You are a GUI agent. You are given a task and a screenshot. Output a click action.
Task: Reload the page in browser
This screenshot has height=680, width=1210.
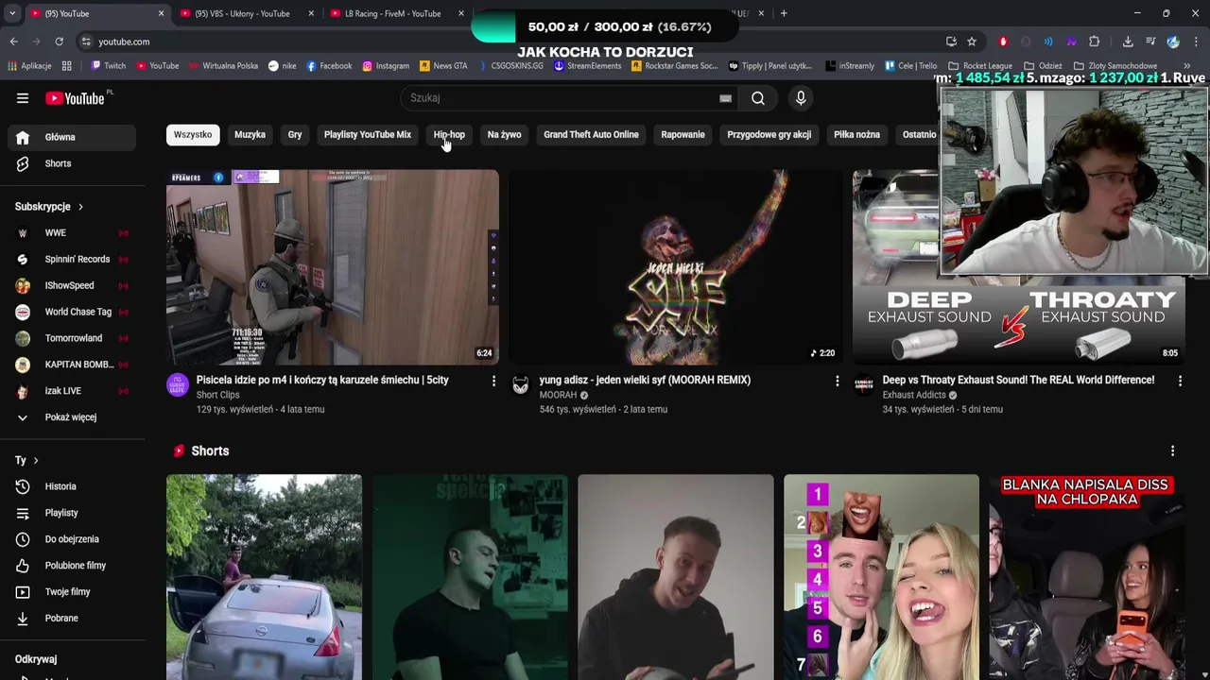tap(59, 42)
